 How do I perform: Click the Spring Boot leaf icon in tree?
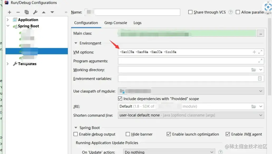[15, 26]
